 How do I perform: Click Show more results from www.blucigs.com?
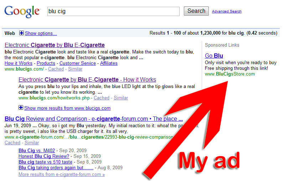(67, 108)
